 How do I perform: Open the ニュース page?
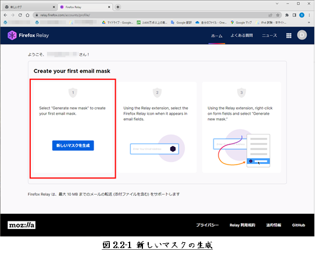coord(270,35)
